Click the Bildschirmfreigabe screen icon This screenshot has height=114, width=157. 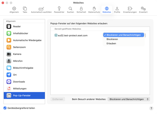click(9, 68)
